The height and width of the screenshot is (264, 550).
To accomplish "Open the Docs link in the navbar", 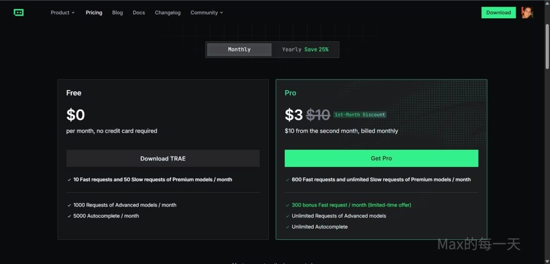I will [x=139, y=12].
